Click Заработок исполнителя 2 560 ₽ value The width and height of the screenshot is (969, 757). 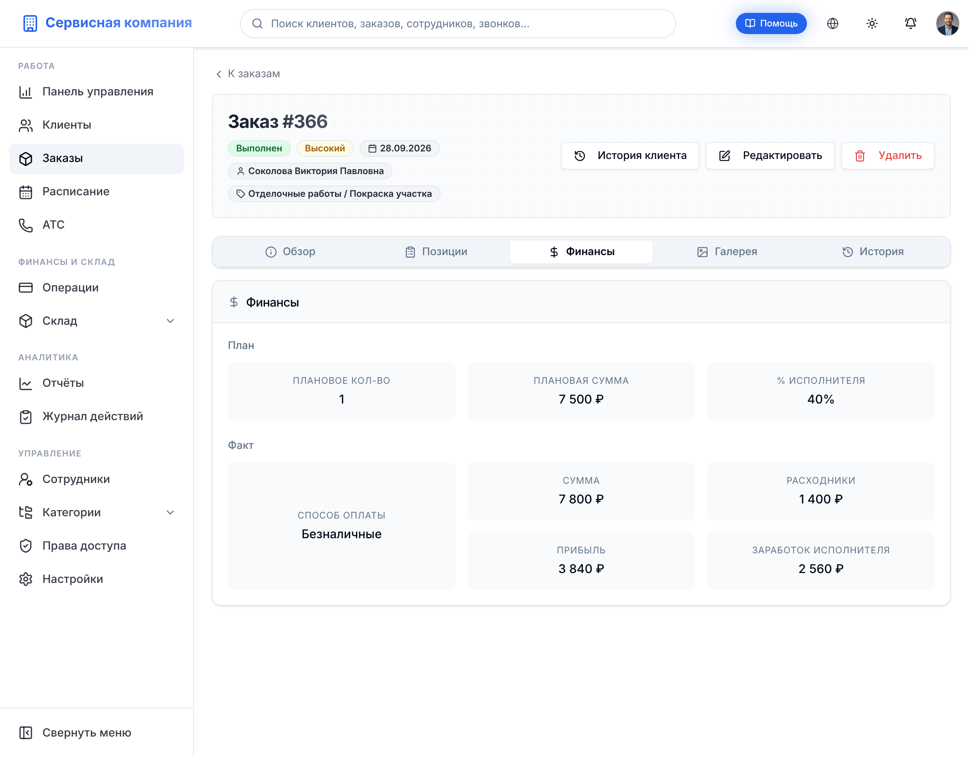[821, 569]
